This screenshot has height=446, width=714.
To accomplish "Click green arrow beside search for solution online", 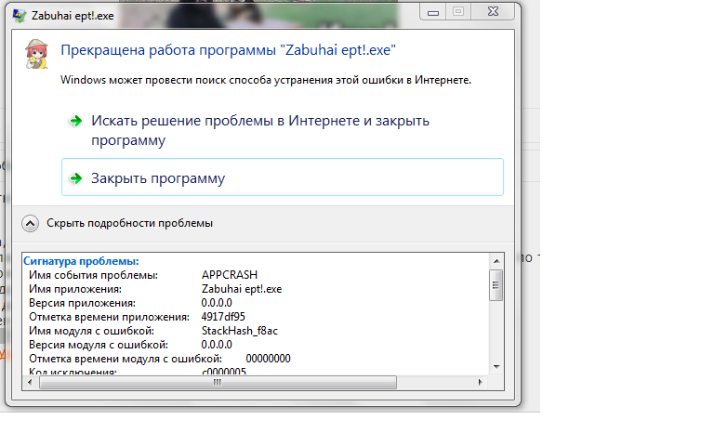I will point(76,121).
